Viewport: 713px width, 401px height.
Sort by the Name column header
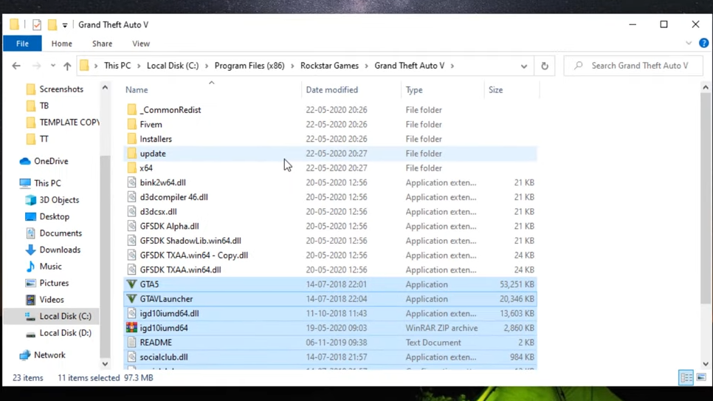pos(211,89)
